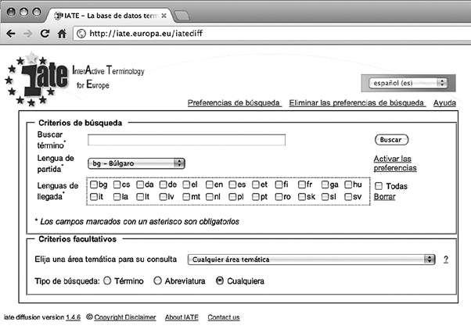Check the de target language box
Viewport: 471px width, 329px height.
pyautogui.click(x=163, y=184)
